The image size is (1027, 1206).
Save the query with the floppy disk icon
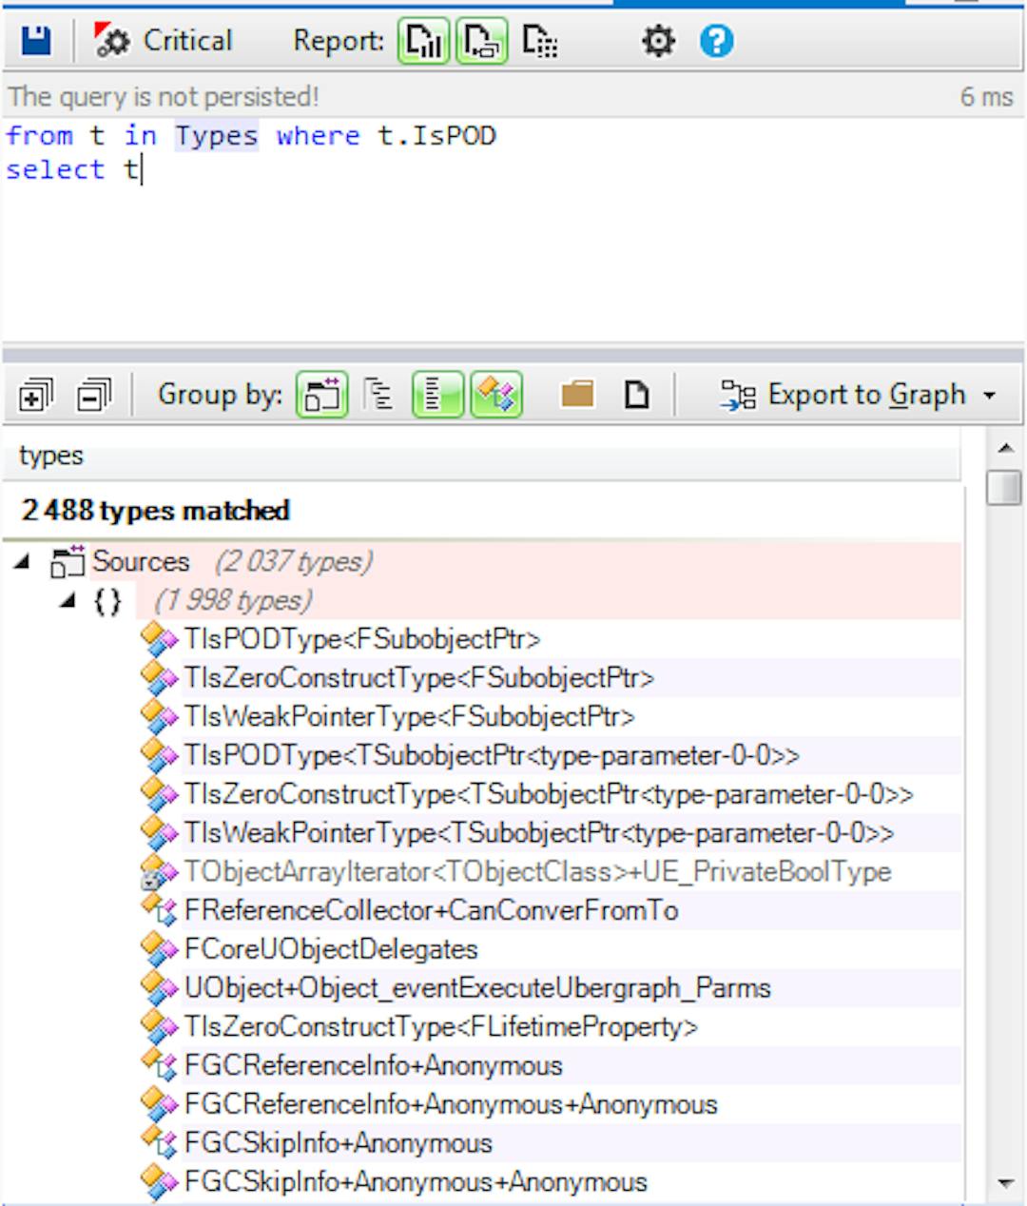click(35, 41)
